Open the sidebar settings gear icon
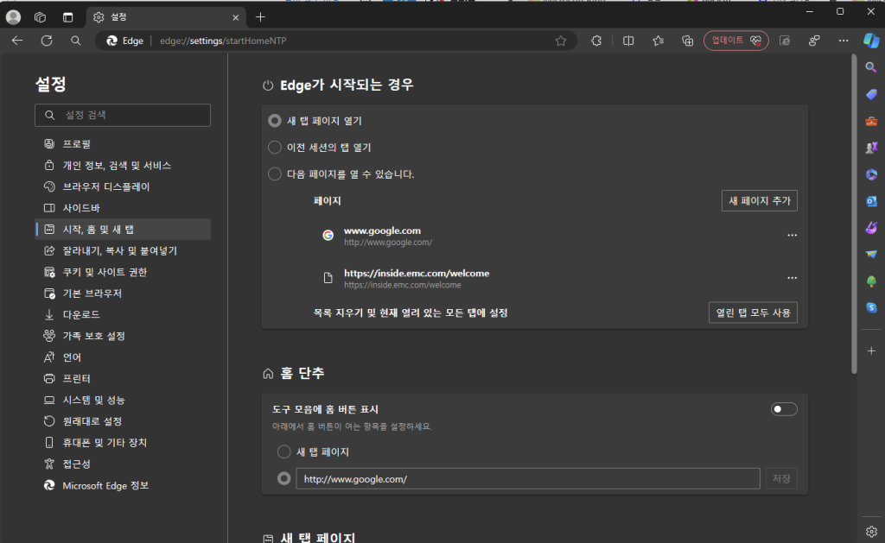The width and height of the screenshot is (885, 543). pyautogui.click(x=871, y=532)
